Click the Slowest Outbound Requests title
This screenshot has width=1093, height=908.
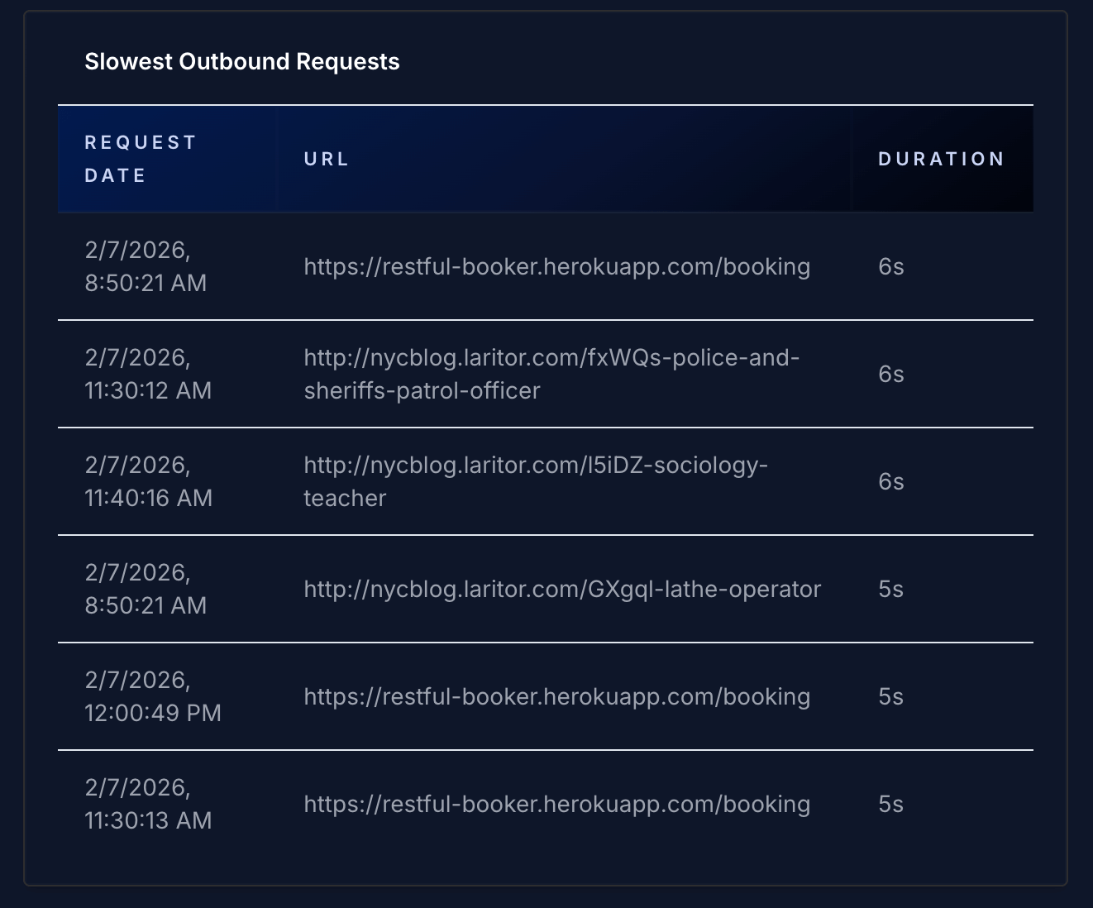click(x=241, y=61)
